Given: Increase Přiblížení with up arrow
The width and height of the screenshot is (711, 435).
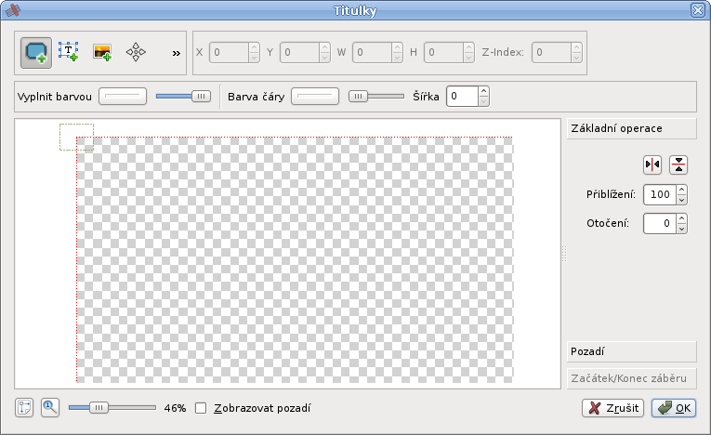Looking at the screenshot, I should click(x=681, y=190).
